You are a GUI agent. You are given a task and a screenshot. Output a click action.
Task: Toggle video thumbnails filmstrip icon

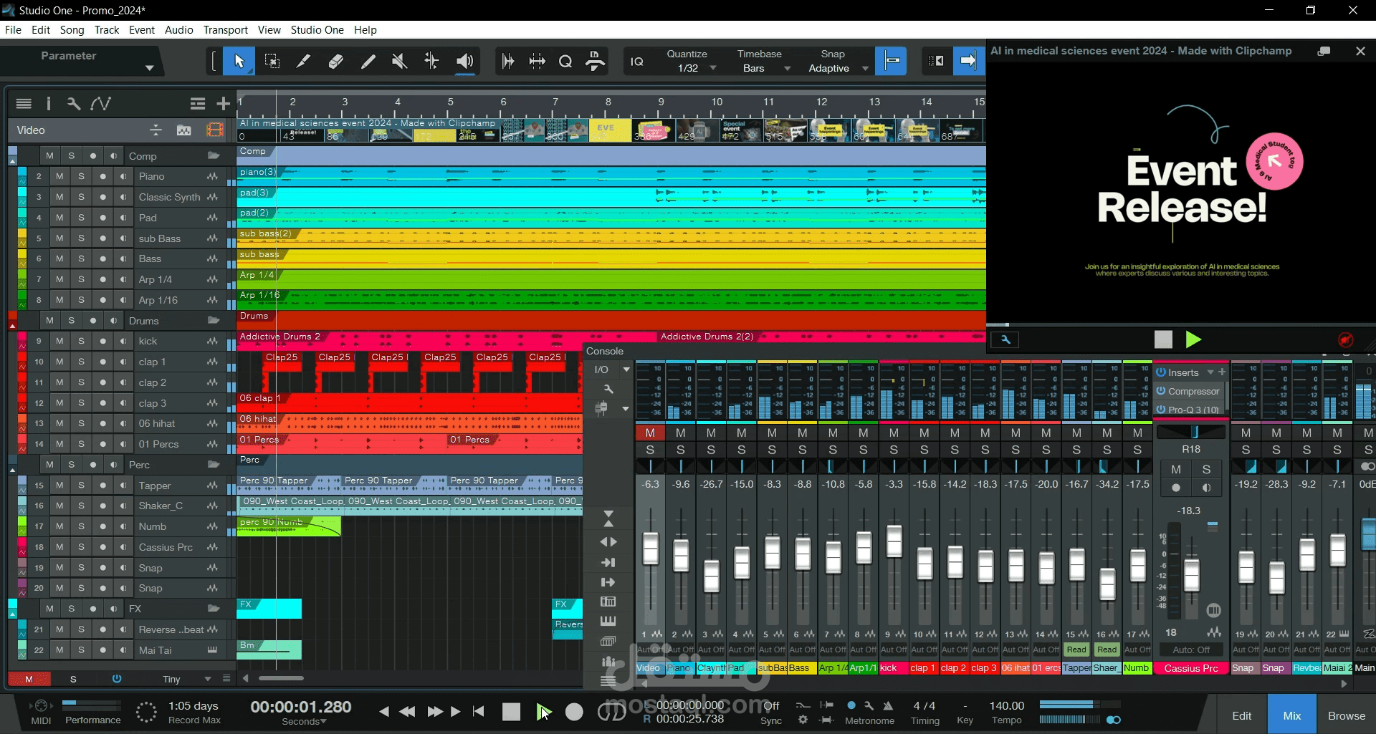[x=214, y=130]
